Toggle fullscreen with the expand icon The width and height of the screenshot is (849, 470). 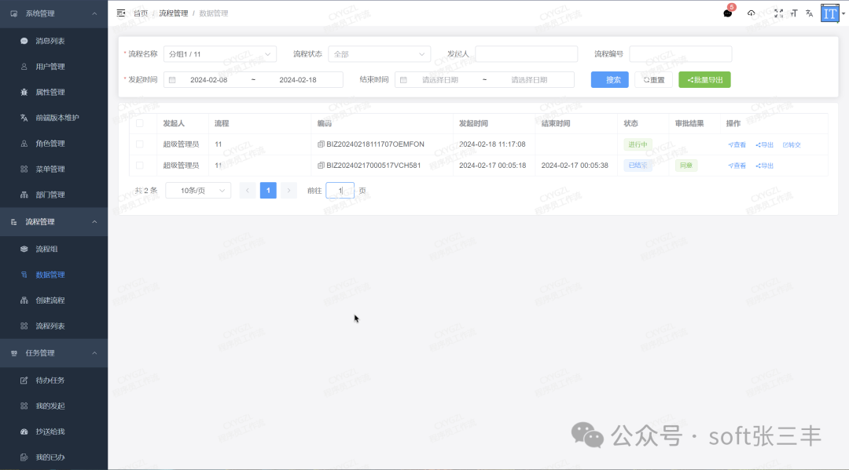778,13
